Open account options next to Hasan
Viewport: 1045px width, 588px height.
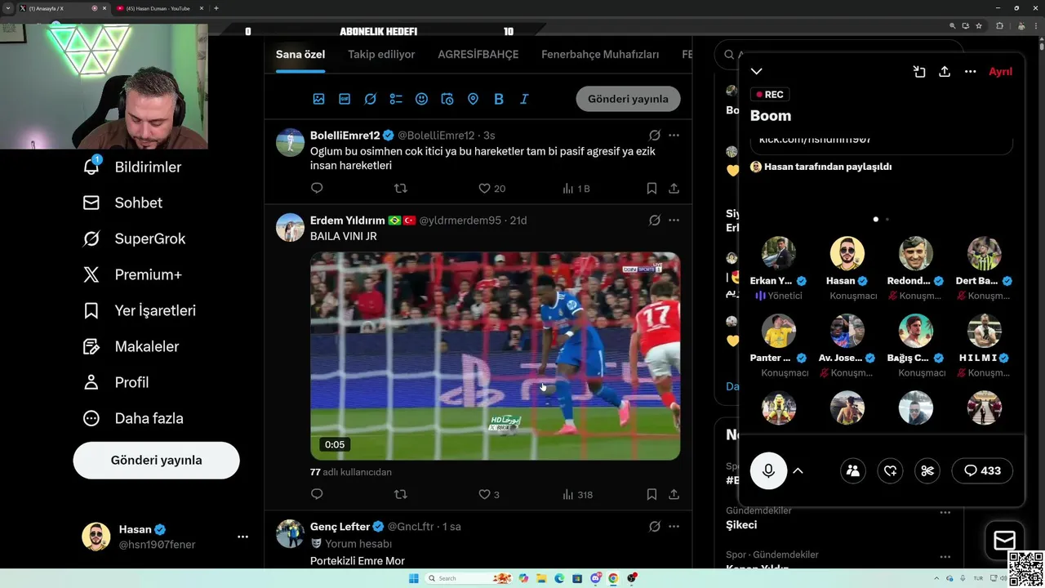coord(242,537)
